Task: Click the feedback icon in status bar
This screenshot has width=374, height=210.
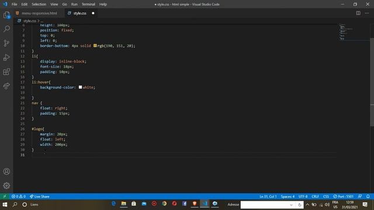Action: click(360, 197)
